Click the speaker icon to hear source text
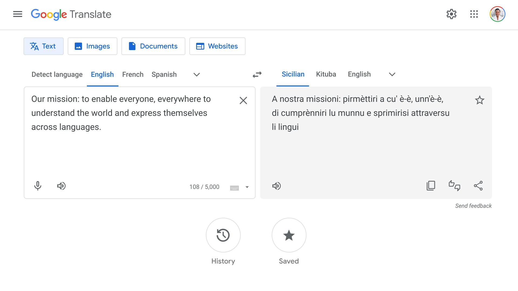 coord(61,186)
